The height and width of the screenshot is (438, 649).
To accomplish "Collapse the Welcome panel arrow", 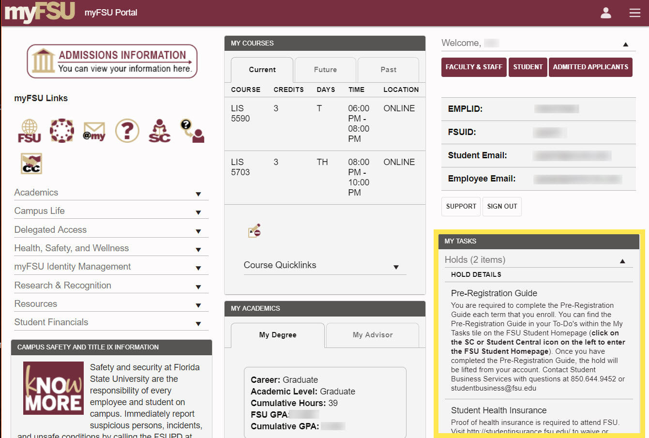I will pyautogui.click(x=625, y=44).
